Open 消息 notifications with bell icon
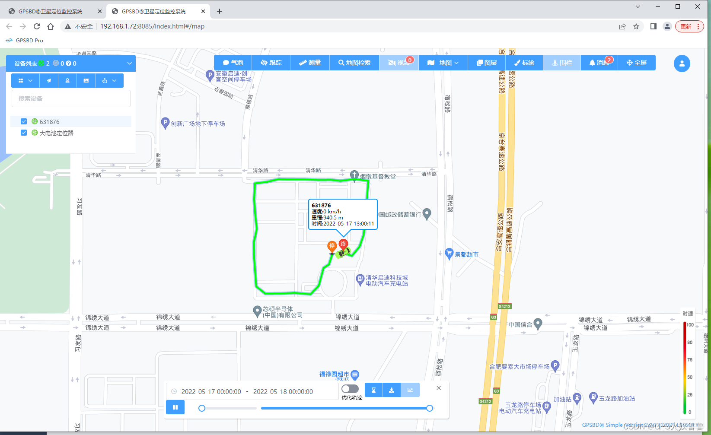 (x=599, y=63)
